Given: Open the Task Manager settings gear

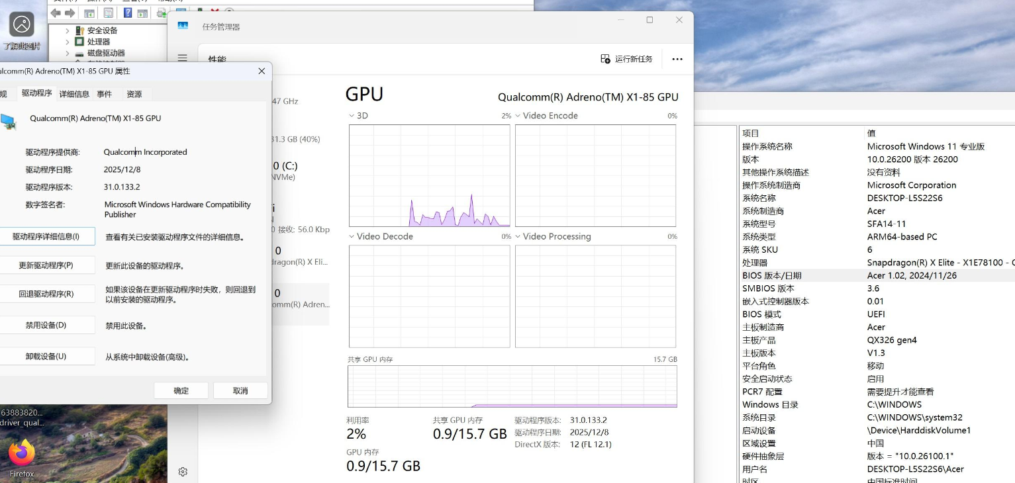Looking at the screenshot, I should [x=183, y=472].
